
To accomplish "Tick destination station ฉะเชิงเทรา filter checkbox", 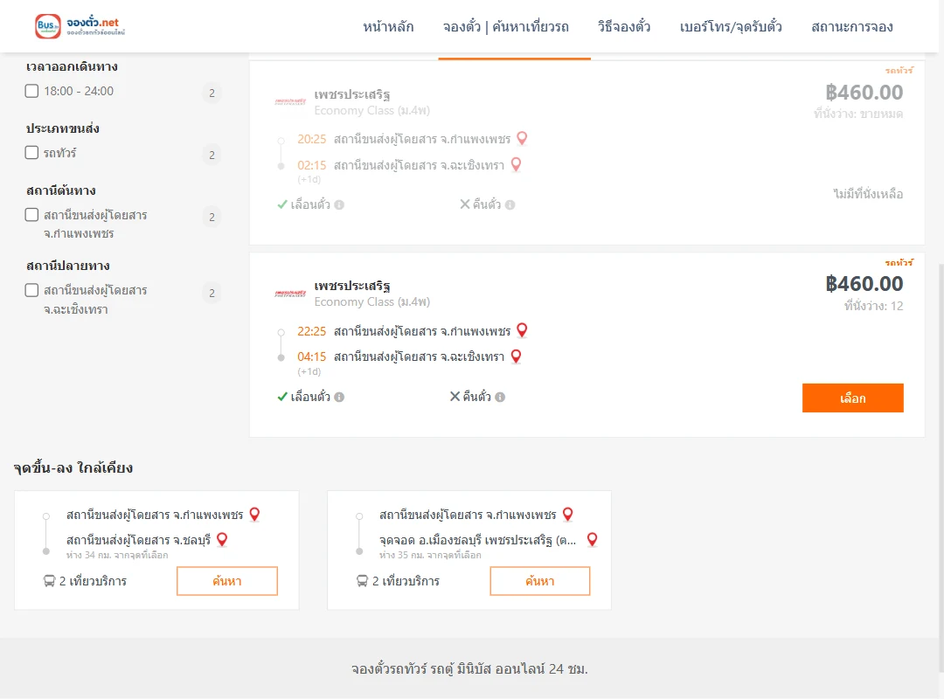I will point(32,290).
